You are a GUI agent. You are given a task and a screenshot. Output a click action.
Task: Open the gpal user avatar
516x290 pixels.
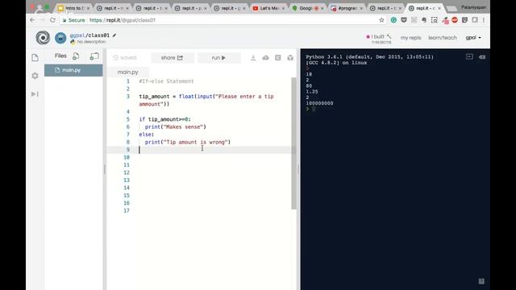(60, 38)
